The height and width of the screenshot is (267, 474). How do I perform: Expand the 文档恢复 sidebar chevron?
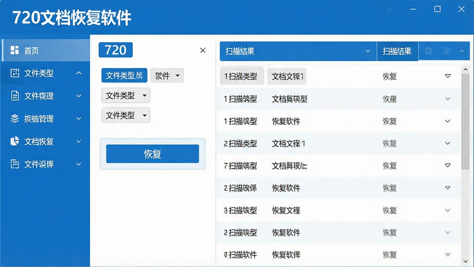point(79,141)
